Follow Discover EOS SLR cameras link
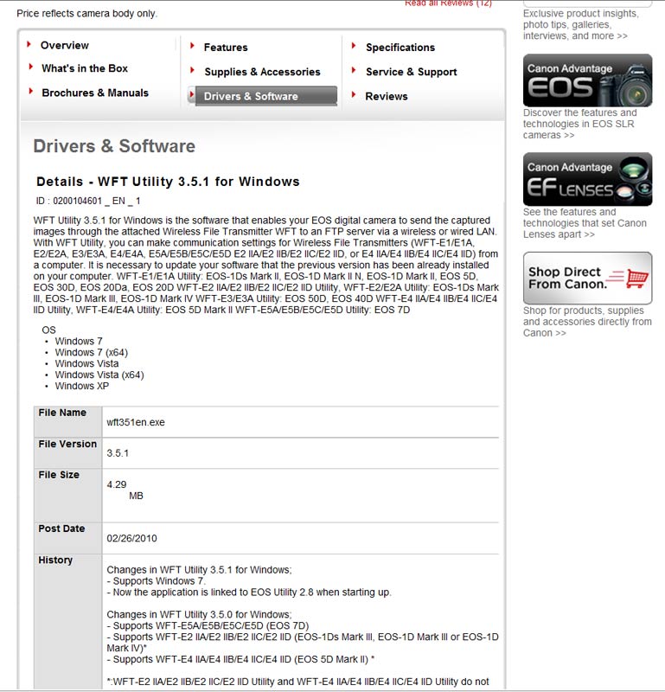 [580, 124]
